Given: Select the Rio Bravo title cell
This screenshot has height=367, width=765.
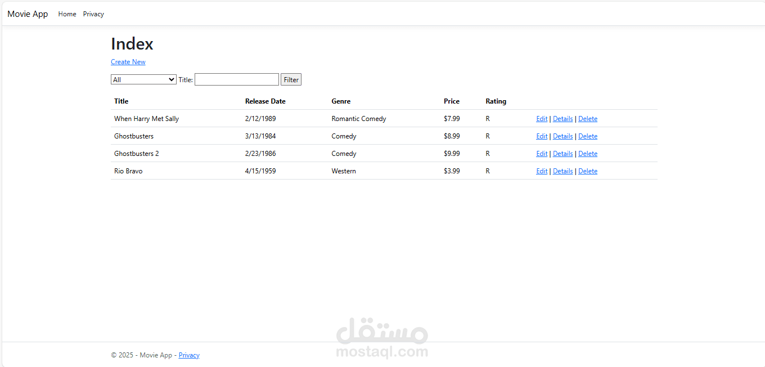Looking at the screenshot, I should pyautogui.click(x=128, y=171).
